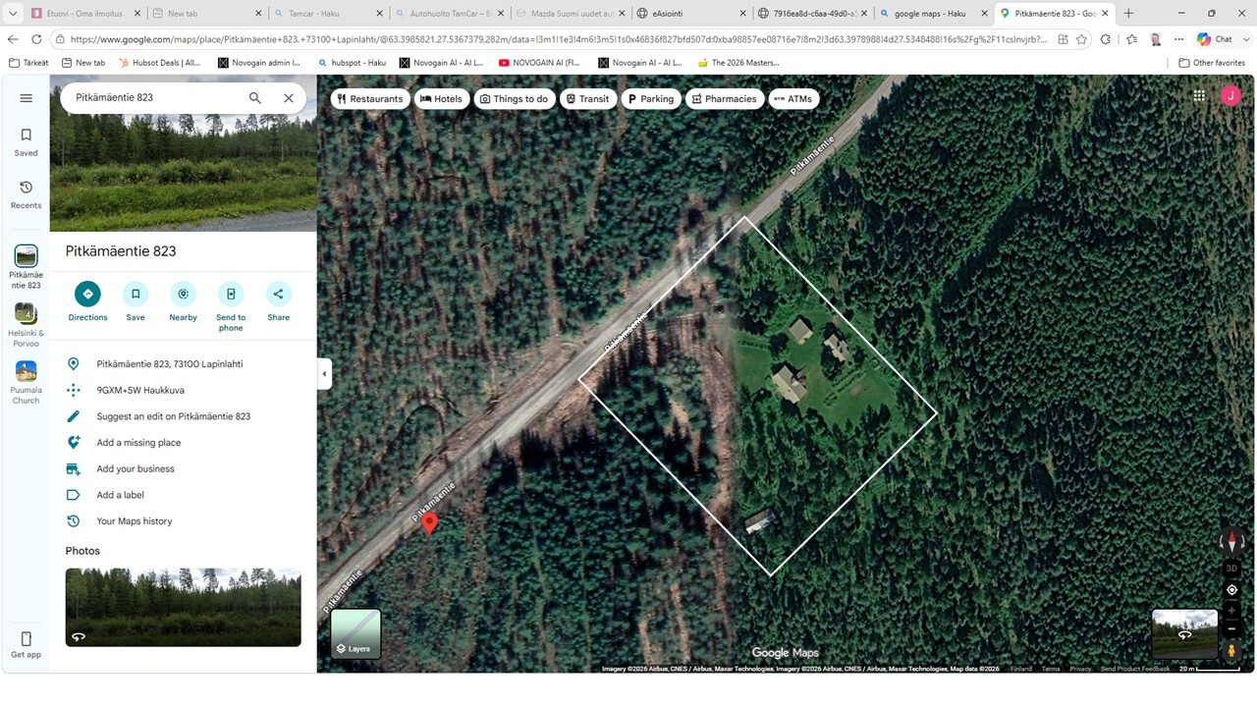Send this place to phone
This screenshot has height=707, width=1257.
[231, 306]
